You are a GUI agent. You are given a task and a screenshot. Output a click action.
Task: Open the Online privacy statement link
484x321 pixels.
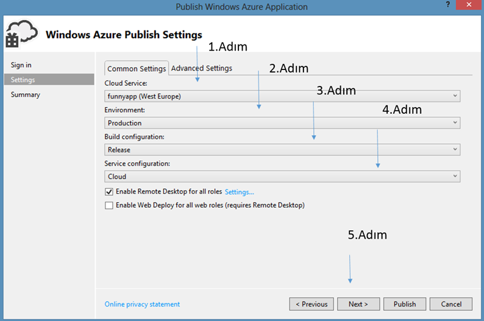point(142,305)
